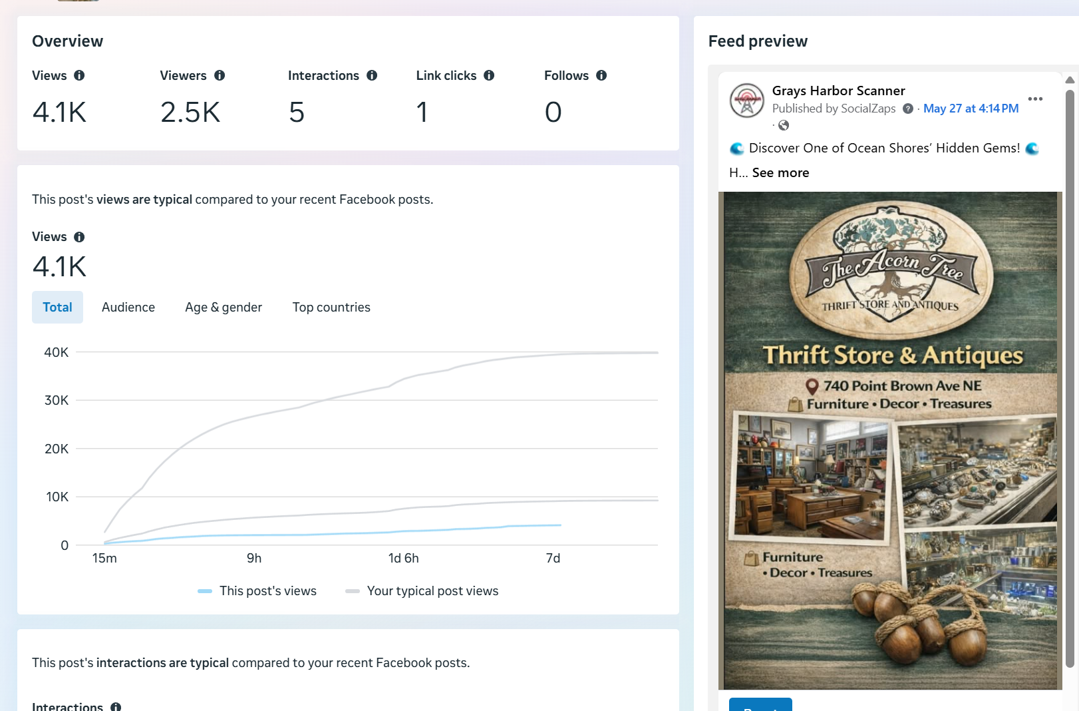1079x711 pixels.
Task: Expand the post text with See more
Action: pos(780,172)
